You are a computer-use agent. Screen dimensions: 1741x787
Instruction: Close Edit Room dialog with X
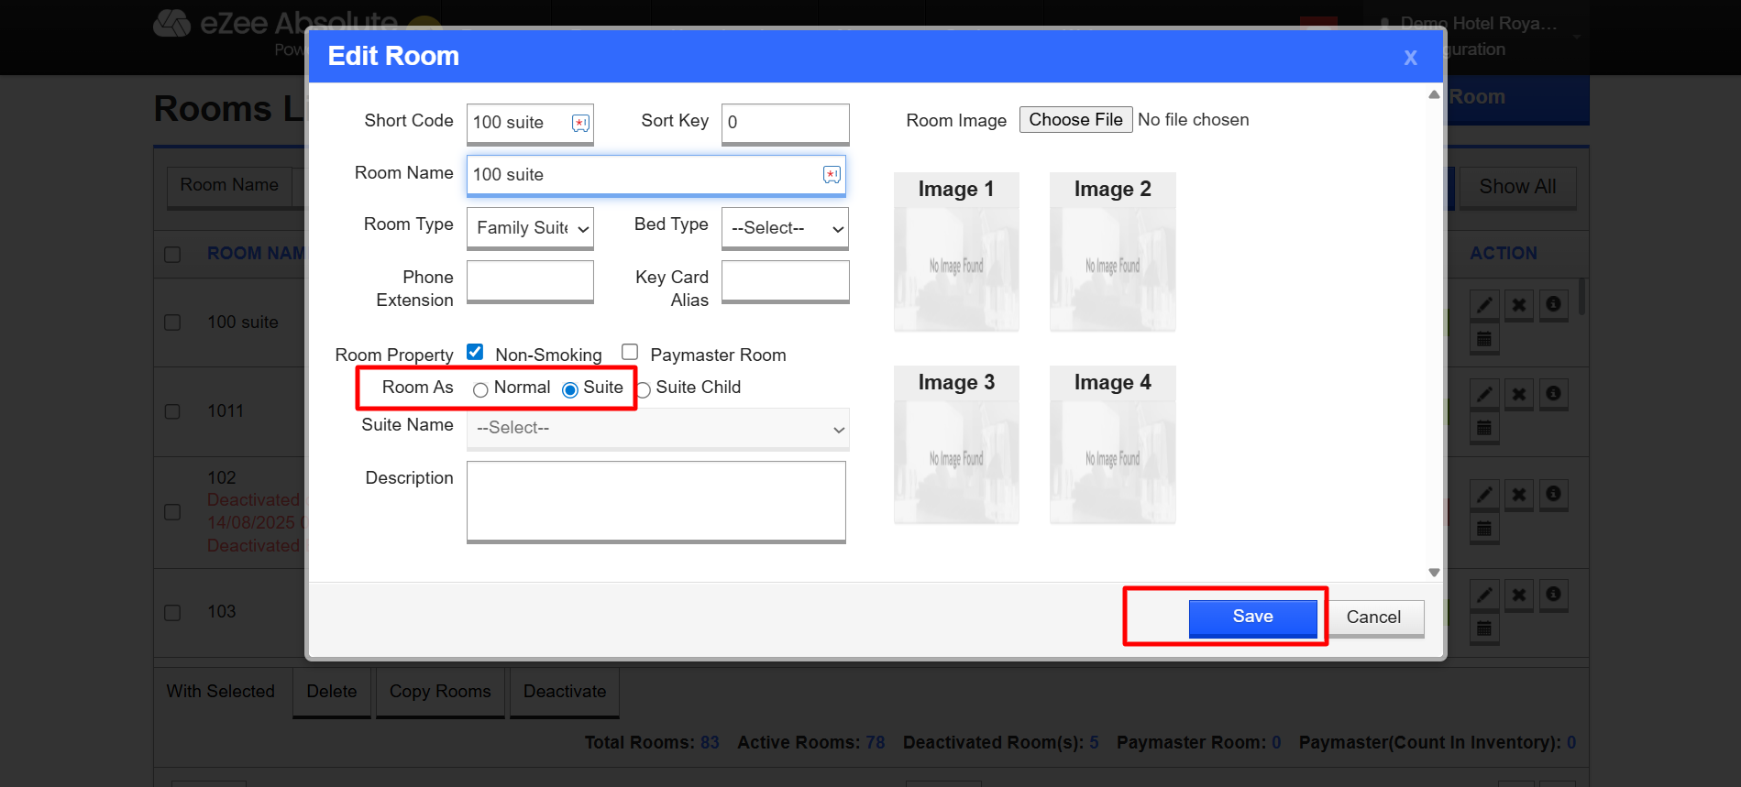pos(1410,58)
